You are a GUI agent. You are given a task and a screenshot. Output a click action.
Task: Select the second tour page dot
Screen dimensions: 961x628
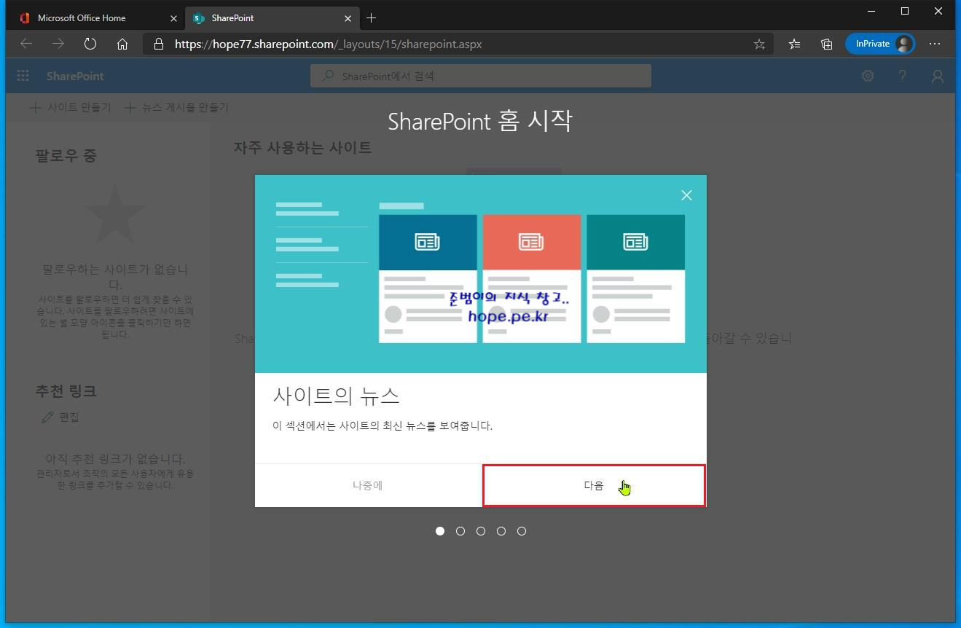click(460, 531)
